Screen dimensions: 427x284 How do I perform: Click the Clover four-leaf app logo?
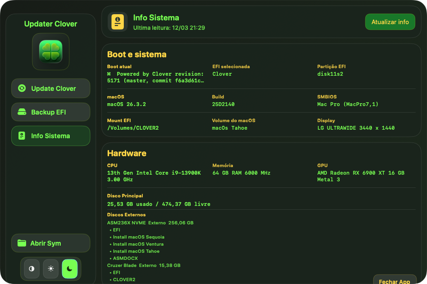tap(51, 52)
